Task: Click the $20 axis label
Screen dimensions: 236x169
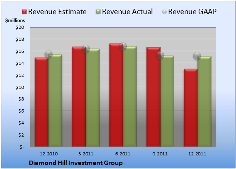Action: click(20, 27)
